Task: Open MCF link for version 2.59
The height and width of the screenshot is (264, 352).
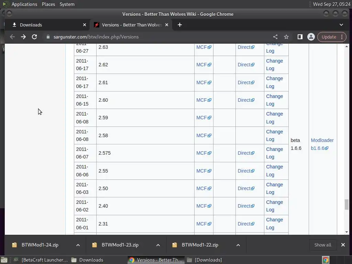Action: [x=203, y=118]
